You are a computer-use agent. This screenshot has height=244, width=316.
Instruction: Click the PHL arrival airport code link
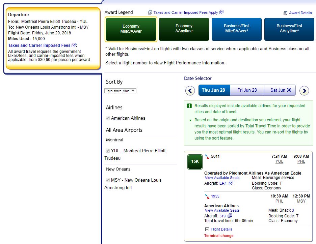coord(301,161)
